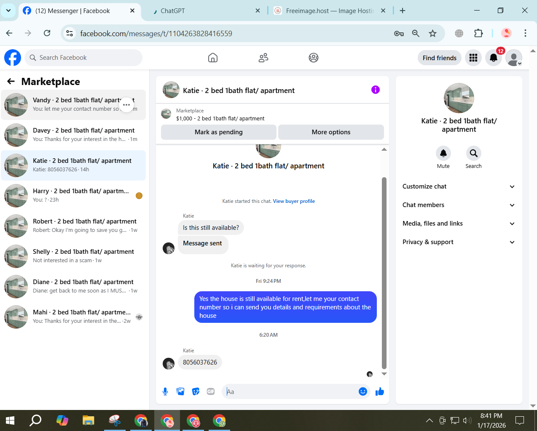Screen dimensions: 537x431
Task: Click the Find friends button
Action: pyautogui.click(x=440, y=58)
